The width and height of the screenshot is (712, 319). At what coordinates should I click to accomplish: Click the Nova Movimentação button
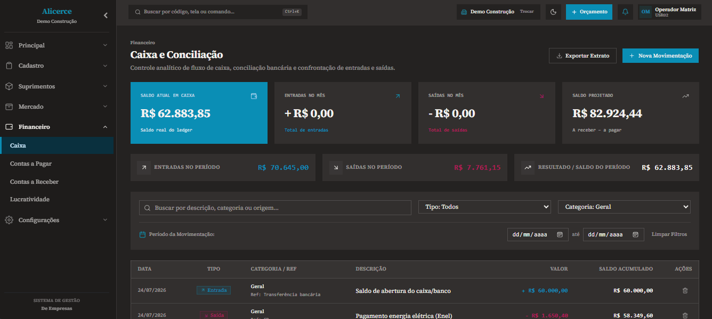(660, 55)
